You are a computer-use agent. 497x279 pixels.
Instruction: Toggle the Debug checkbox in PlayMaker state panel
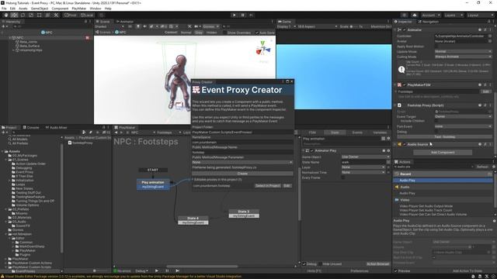304,263
